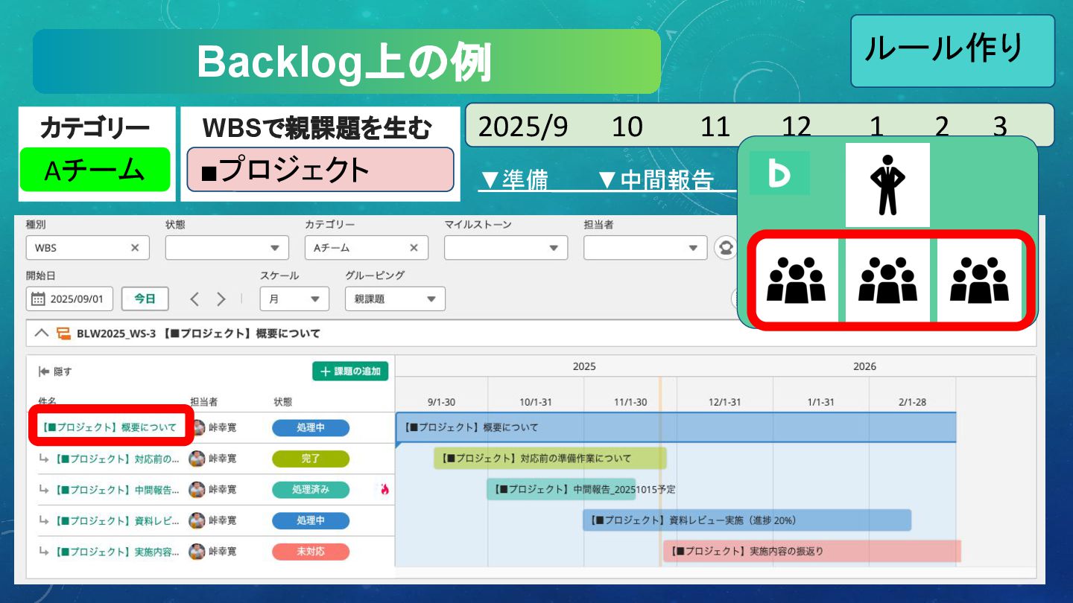Image resolution: width=1073 pixels, height=603 pixels.
Task: Clear the WBS issue type filter
Action: (135, 248)
